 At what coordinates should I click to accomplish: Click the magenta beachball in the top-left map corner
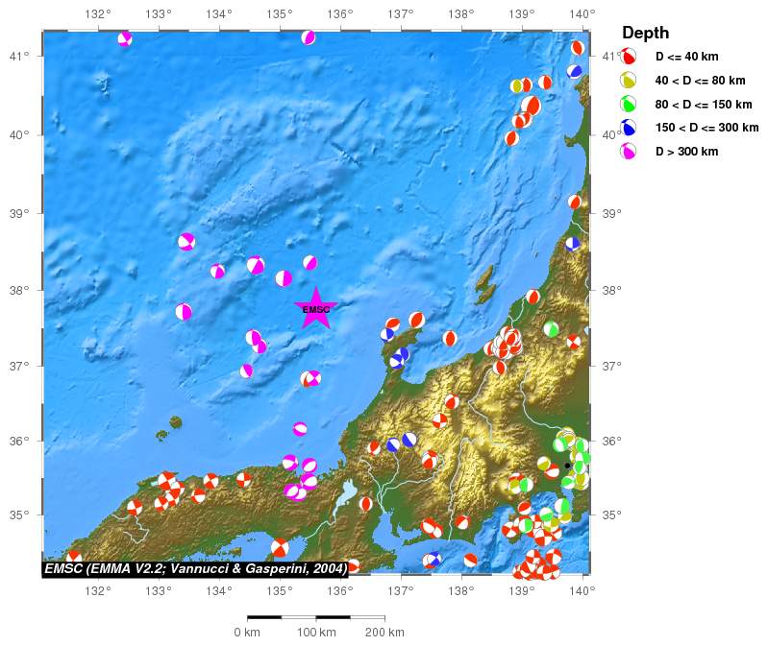pos(125,39)
